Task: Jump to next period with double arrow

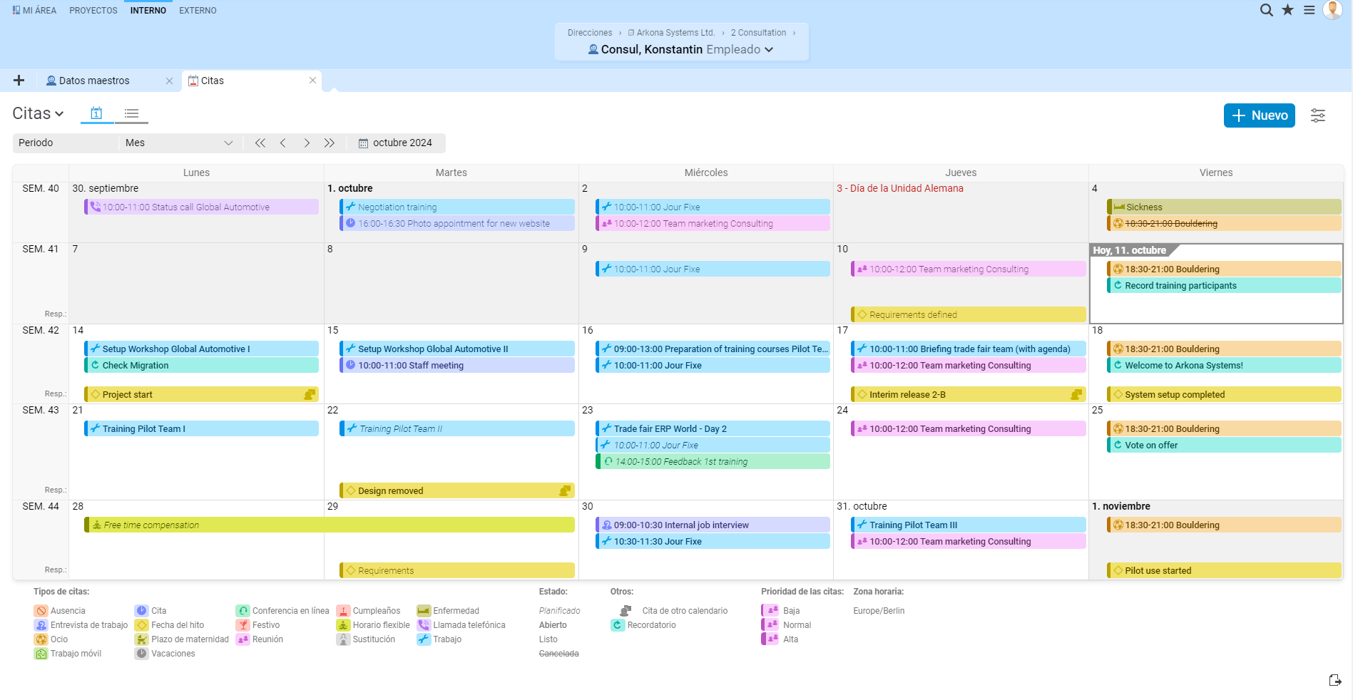Action: click(329, 143)
